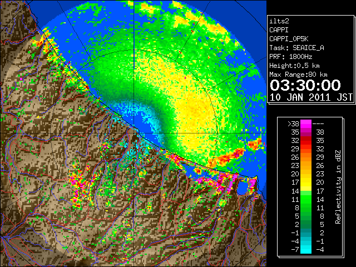Click the '-7' legend label
The width and height of the screenshot is (356, 267).
click(x=295, y=250)
